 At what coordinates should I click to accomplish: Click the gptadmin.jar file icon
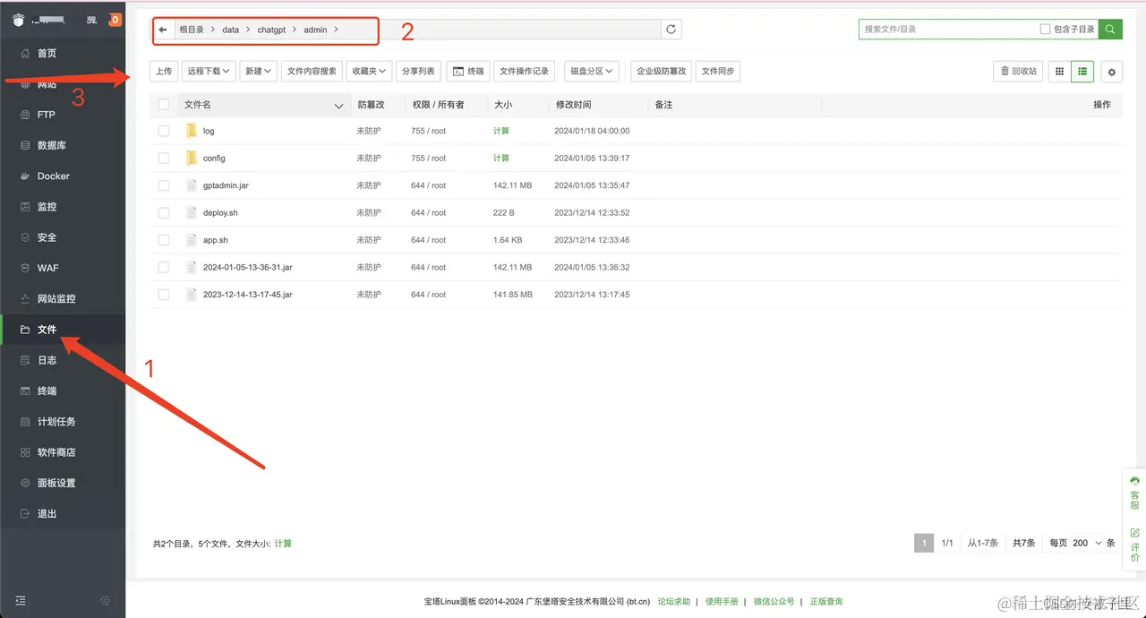(191, 185)
